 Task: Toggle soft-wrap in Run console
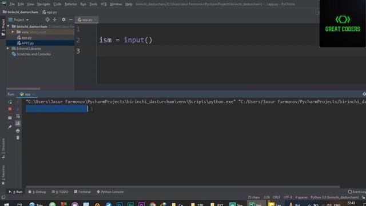coord(18,116)
